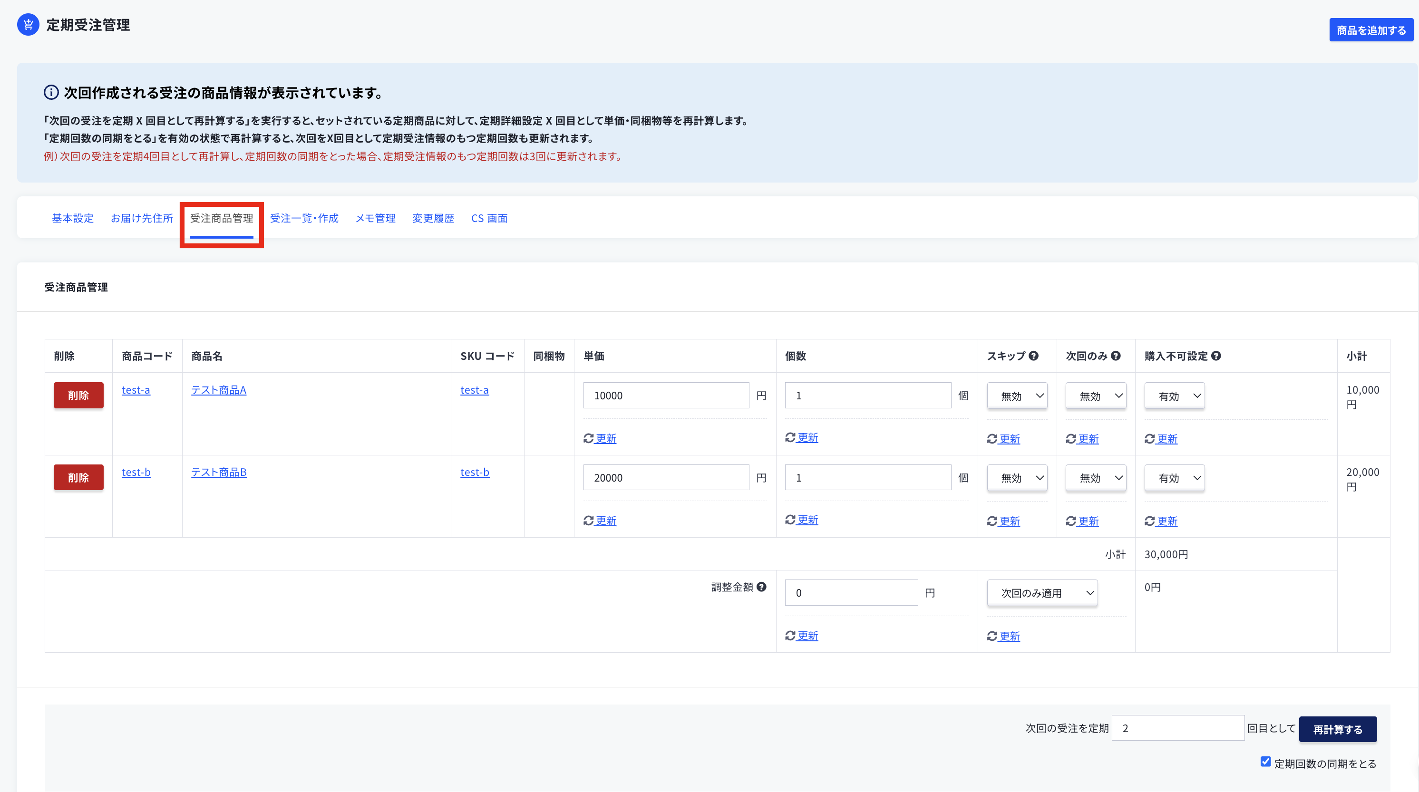The height and width of the screenshot is (792, 1419).
Task: Click the 調整金額 amount input field
Action: click(851, 593)
